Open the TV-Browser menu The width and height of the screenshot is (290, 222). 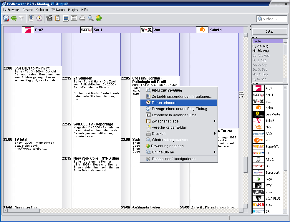[x=11, y=10]
